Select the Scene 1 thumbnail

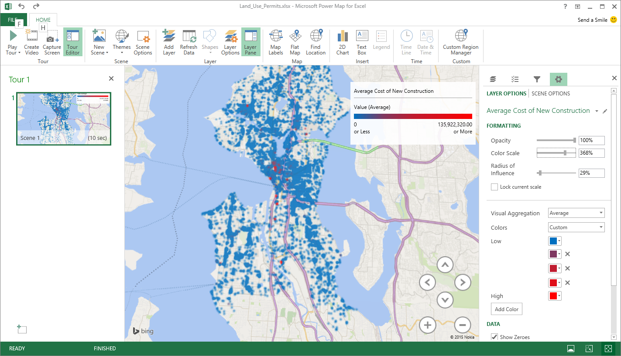click(64, 119)
